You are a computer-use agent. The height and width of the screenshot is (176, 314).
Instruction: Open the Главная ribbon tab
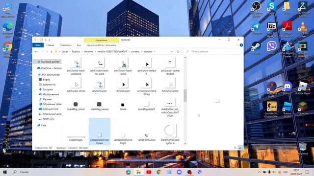pos(50,45)
